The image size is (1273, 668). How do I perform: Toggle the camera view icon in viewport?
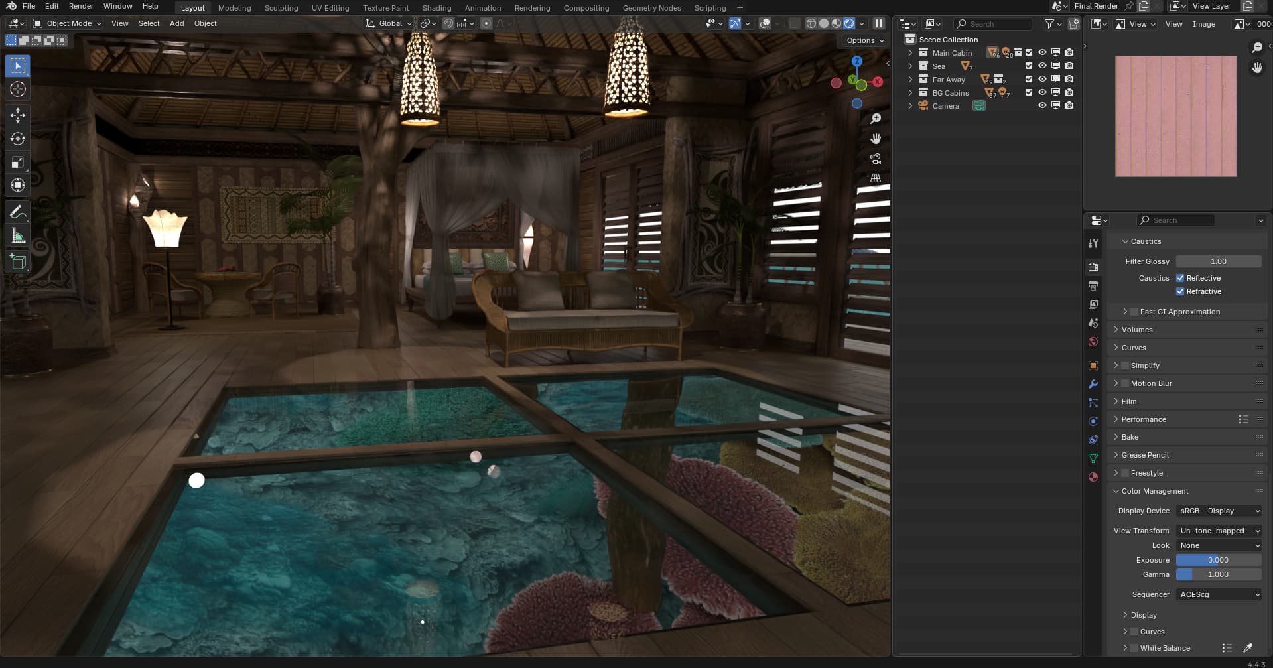point(876,159)
